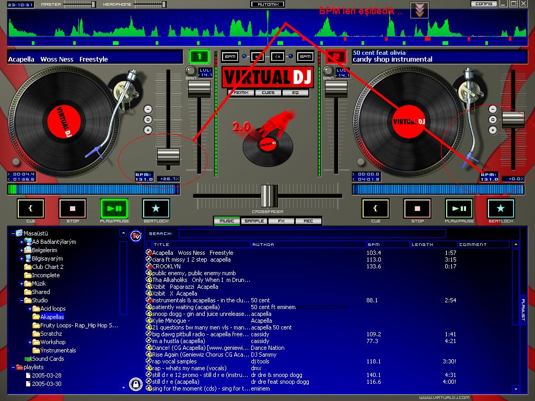Viewport: 535px width, 401px height.
Task: Expand the Müzik folder node
Action: [21, 284]
